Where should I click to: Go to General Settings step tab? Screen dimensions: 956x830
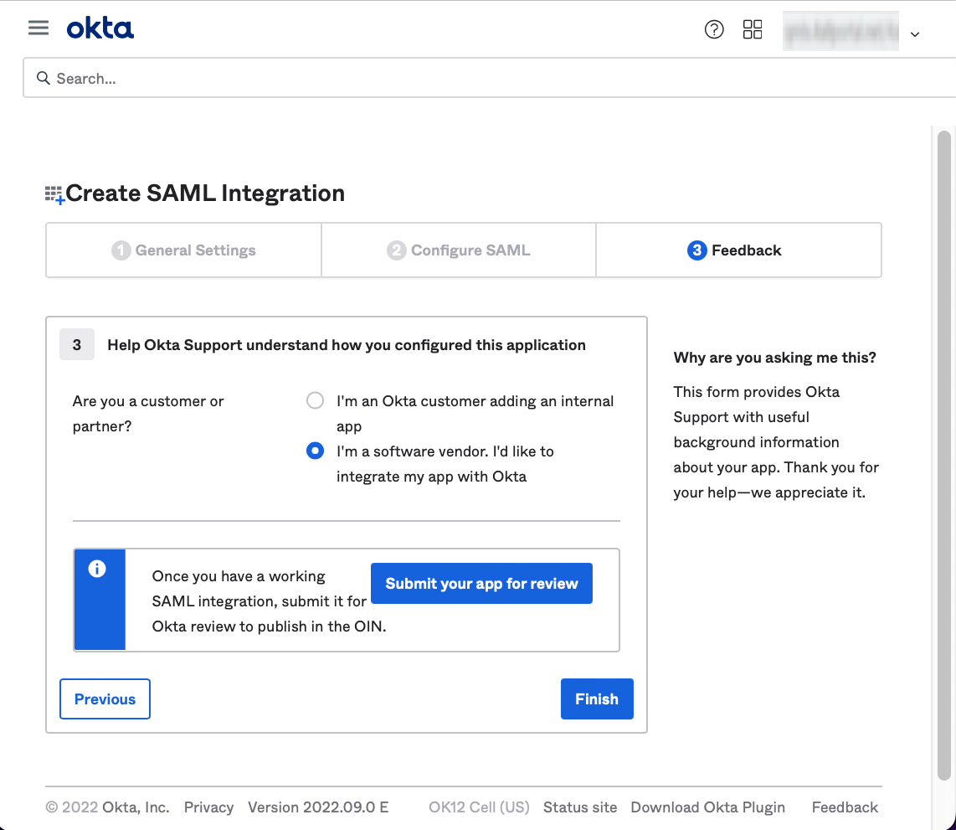point(183,250)
